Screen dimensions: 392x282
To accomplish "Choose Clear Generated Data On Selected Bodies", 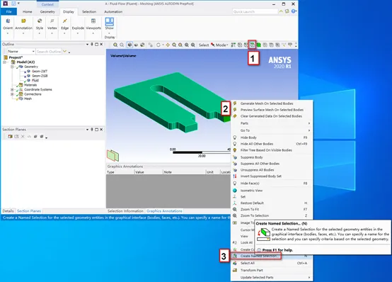I will (x=272, y=116).
